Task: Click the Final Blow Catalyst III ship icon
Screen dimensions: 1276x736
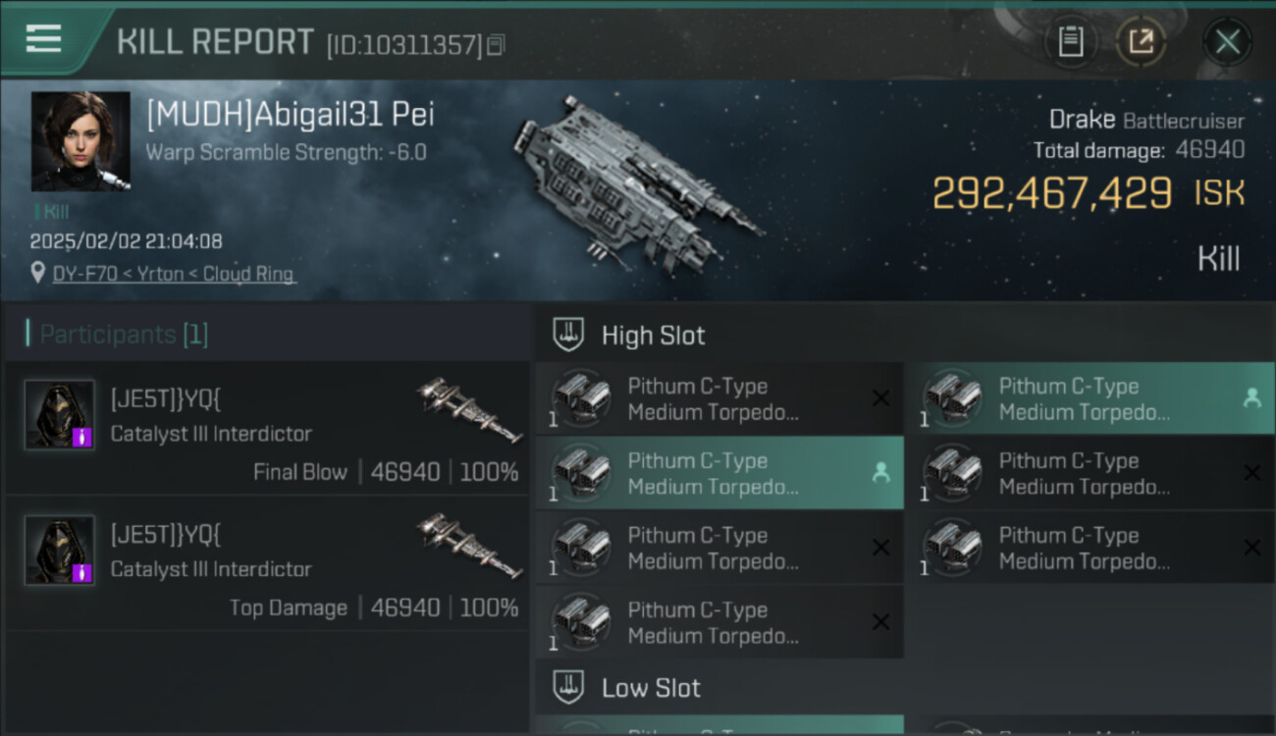Action: coord(468,409)
